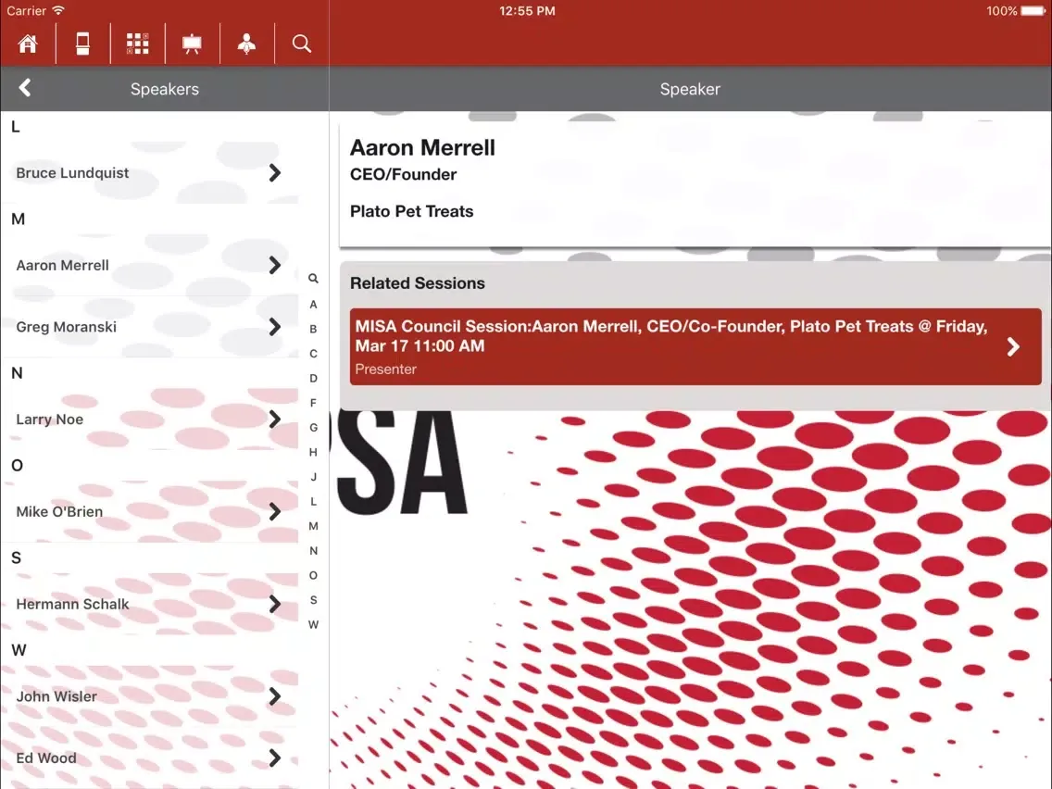
Task: Tap the CEO/Founder title text
Action: tap(403, 174)
